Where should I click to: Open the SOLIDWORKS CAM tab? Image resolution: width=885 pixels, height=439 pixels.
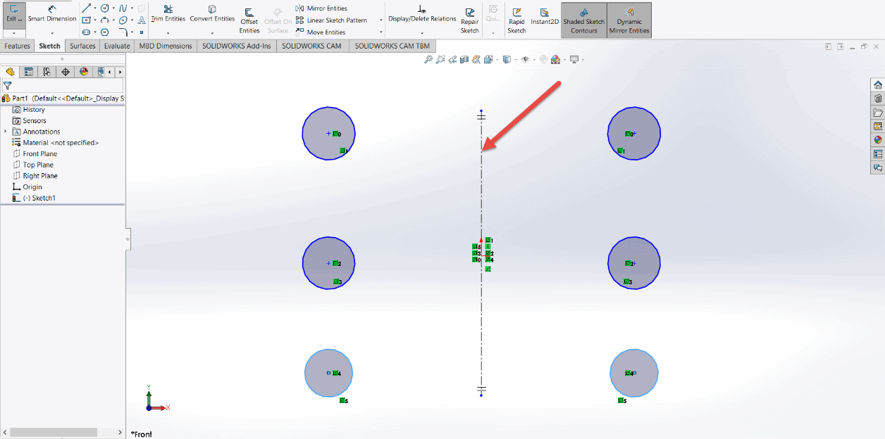click(311, 46)
